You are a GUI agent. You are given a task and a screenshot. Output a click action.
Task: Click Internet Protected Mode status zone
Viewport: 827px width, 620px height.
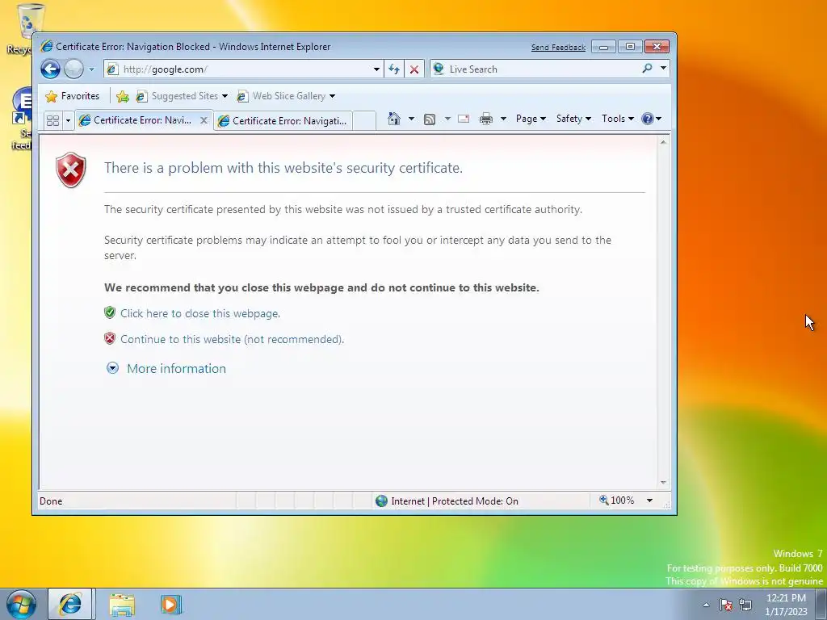[447, 501]
